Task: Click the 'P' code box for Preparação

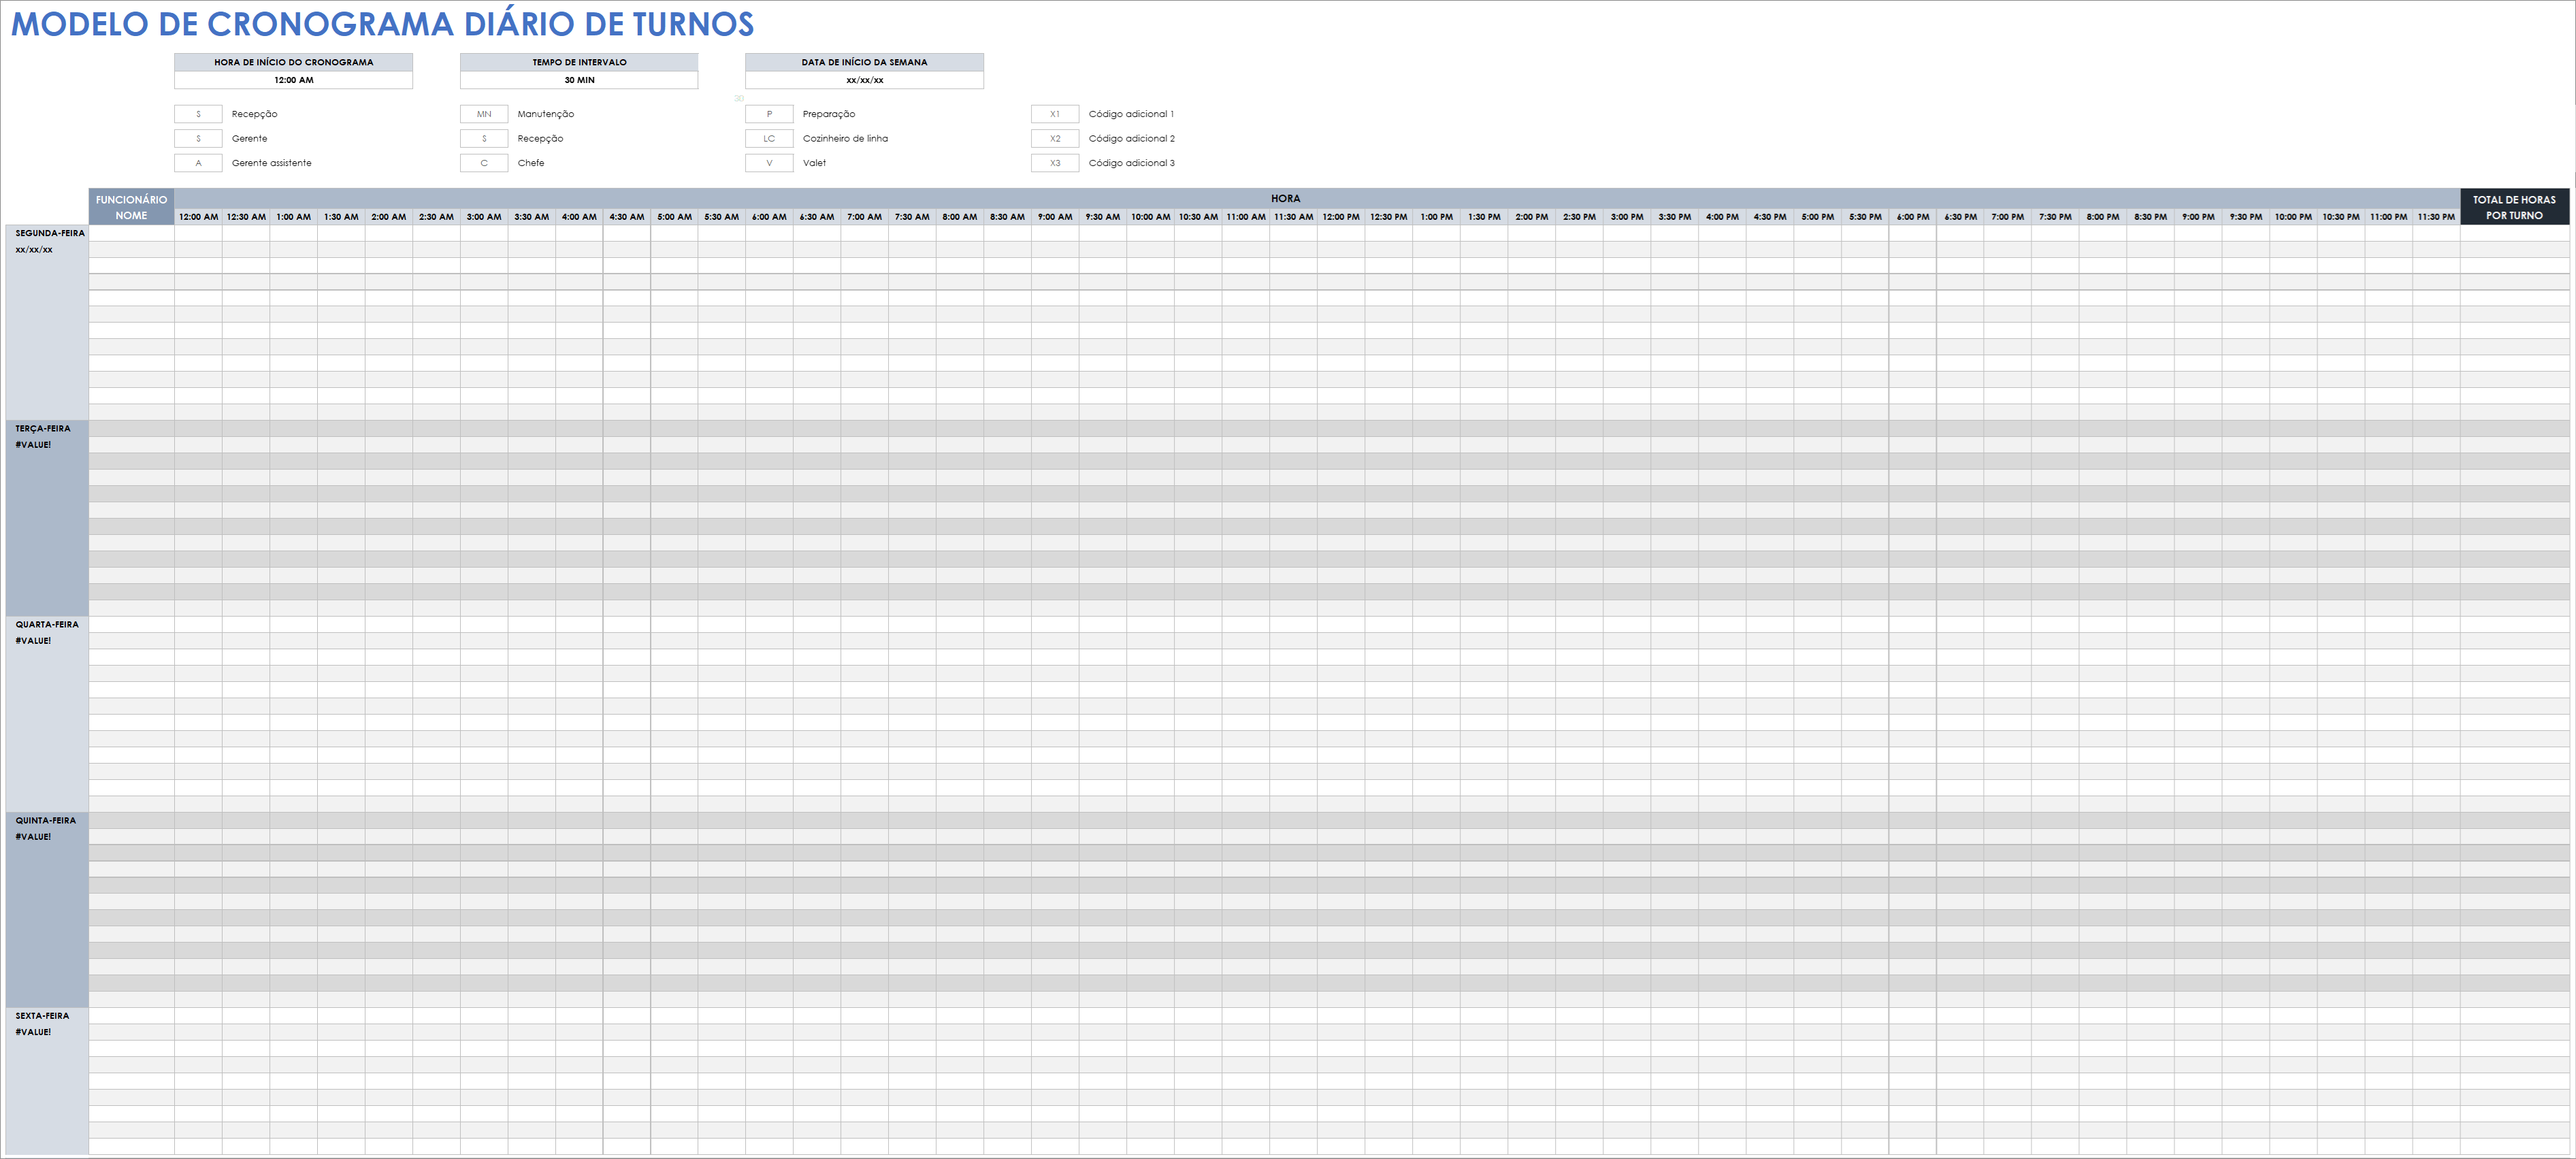Action: tap(769, 114)
